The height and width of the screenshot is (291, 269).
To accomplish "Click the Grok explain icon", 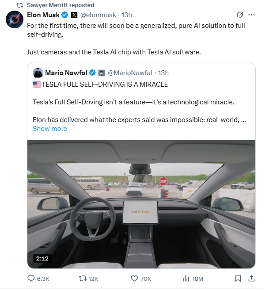I will (240, 15).
